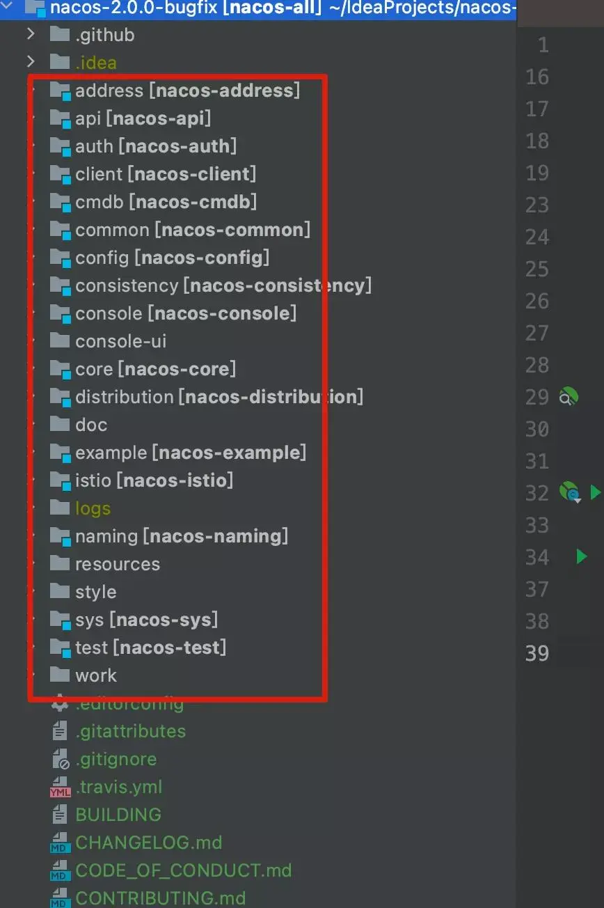Image resolution: width=604 pixels, height=908 pixels.
Task: Click the text file icon beside BUILDING
Action: 60,815
